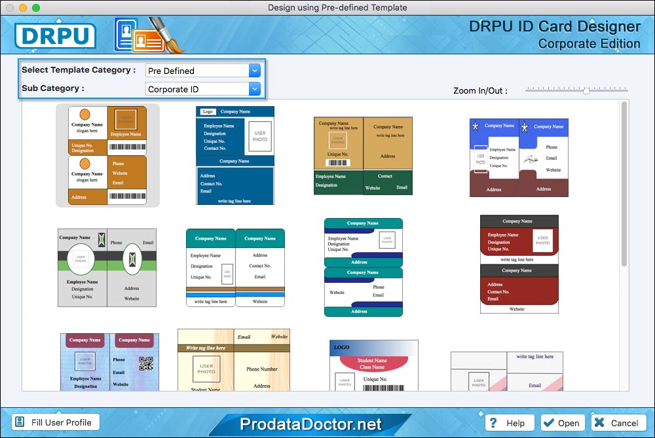
Task: Click Open to load selected template
Action: pyautogui.click(x=562, y=423)
